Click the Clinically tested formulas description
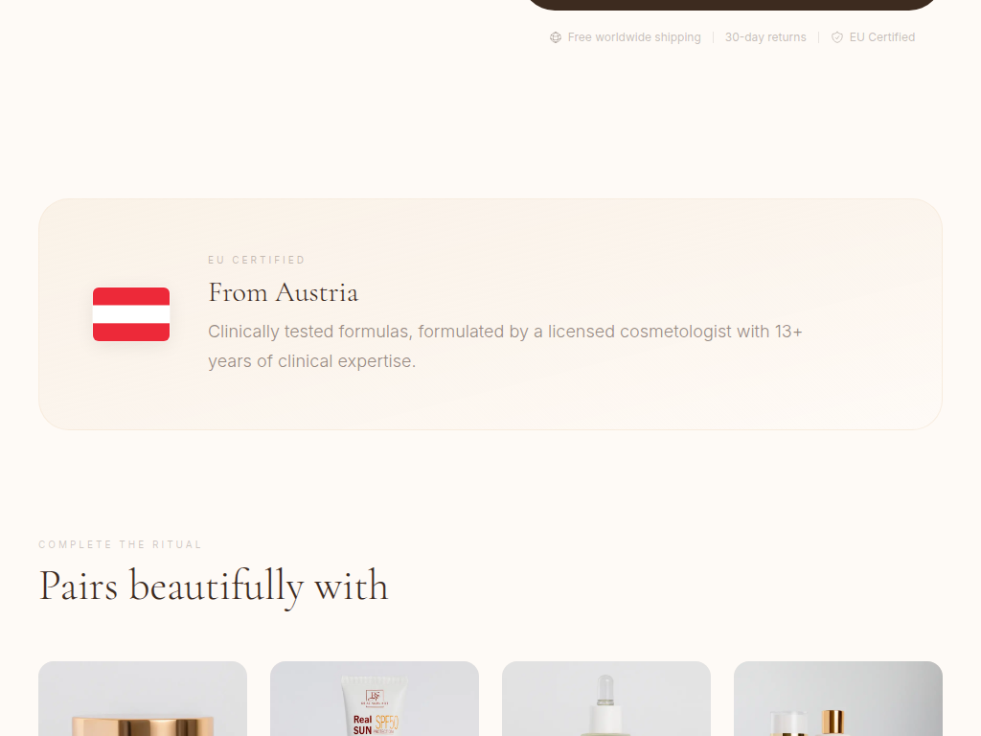This screenshot has height=736, width=981. pos(505,346)
